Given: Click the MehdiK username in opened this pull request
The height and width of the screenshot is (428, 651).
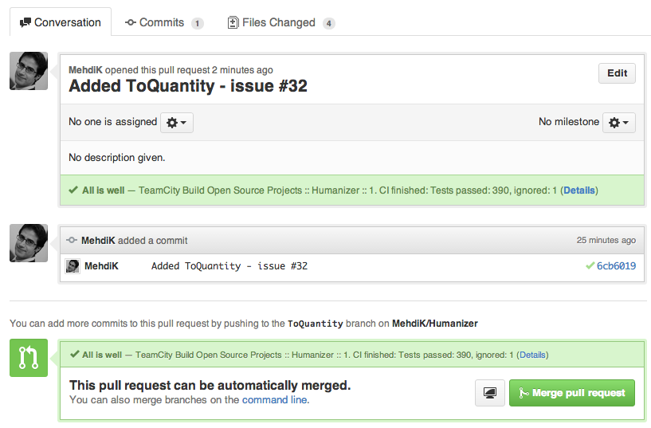Looking at the screenshot, I should coord(85,70).
